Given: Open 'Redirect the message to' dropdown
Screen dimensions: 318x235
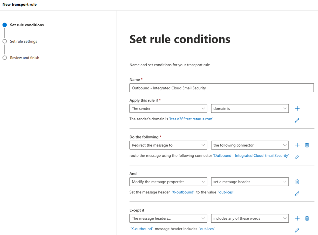Looking at the screenshot, I should pos(168,145).
